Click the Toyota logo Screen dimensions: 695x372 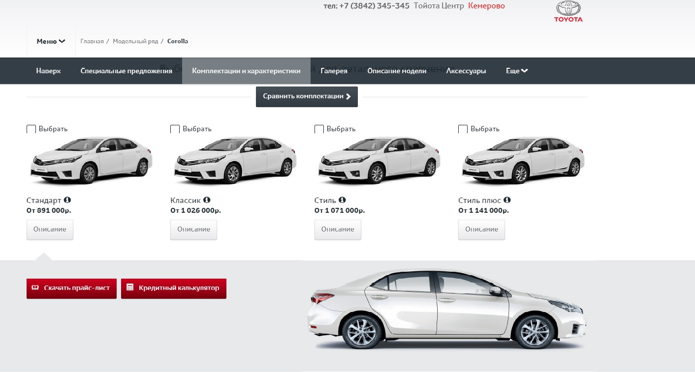[568, 11]
